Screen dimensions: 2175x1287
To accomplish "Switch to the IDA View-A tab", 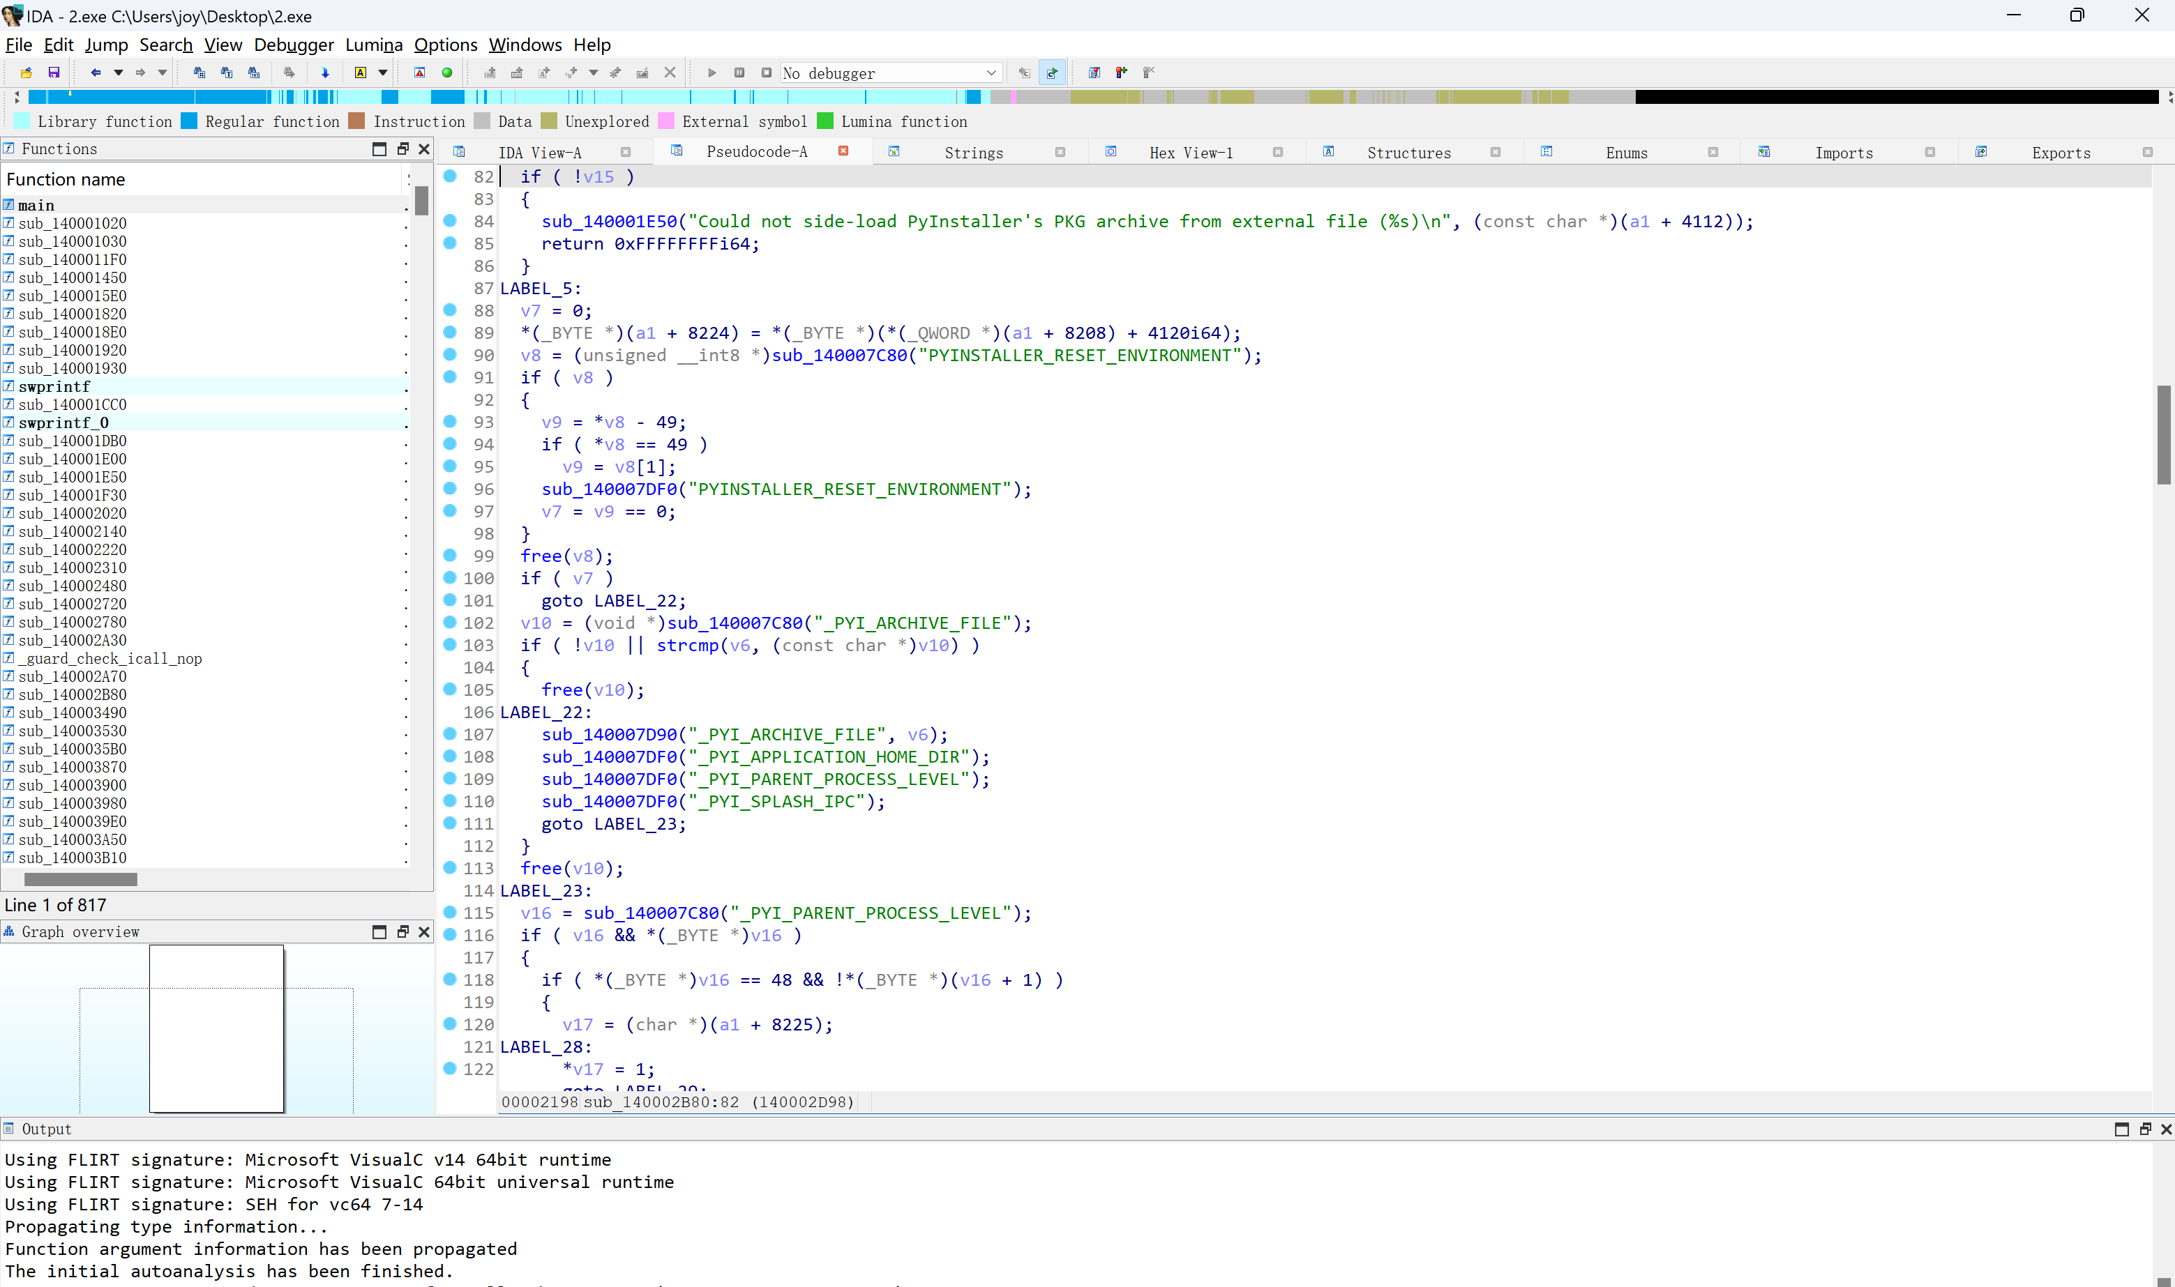I will coord(540,153).
